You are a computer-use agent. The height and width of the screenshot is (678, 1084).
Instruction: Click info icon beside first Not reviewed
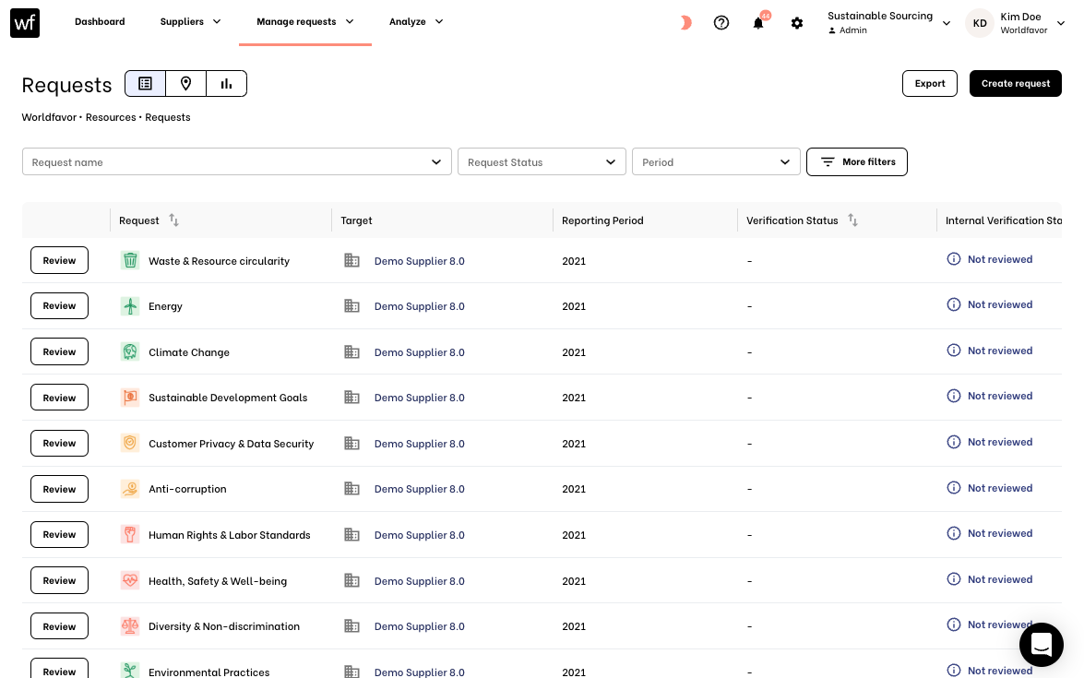pos(954,259)
